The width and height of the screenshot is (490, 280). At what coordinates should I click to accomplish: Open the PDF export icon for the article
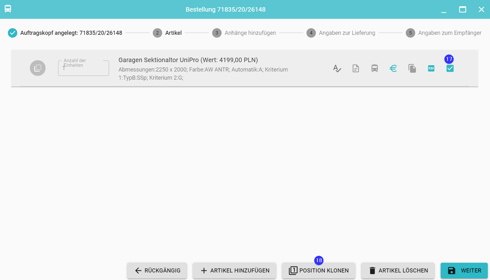pos(431,68)
